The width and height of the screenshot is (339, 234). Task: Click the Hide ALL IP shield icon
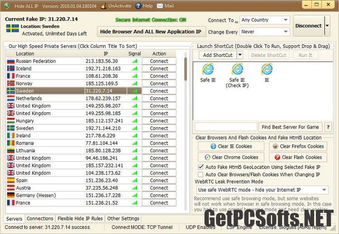click(7, 6)
